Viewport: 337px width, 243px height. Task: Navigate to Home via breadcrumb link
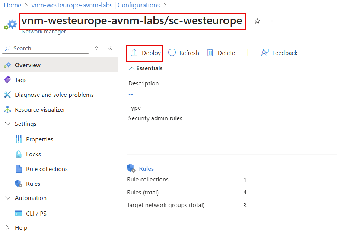pyautogui.click(x=13, y=5)
